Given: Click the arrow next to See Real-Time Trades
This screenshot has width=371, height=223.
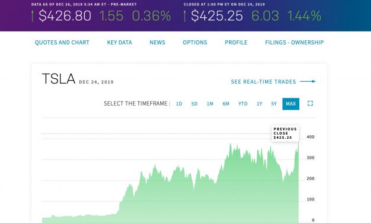Looking at the screenshot, I should 308,81.
